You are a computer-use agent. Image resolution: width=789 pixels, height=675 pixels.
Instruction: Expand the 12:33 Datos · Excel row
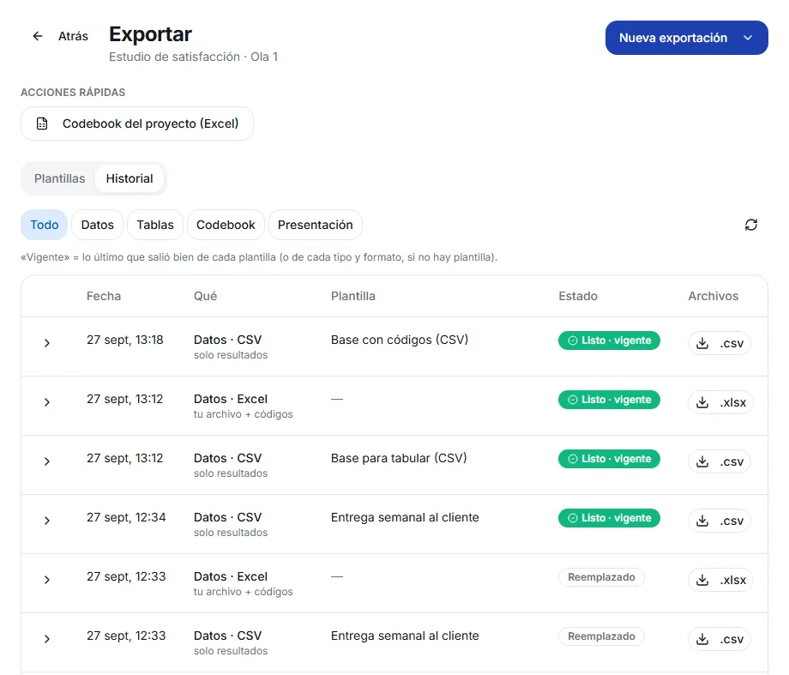pyautogui.click(x=47, y=580)
